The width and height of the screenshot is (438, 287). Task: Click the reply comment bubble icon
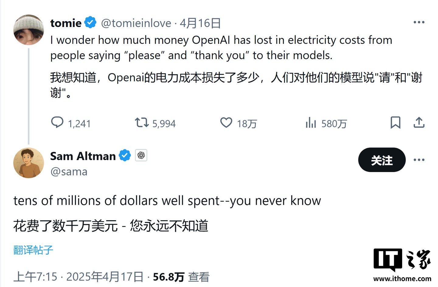click(x=57, y=123)
